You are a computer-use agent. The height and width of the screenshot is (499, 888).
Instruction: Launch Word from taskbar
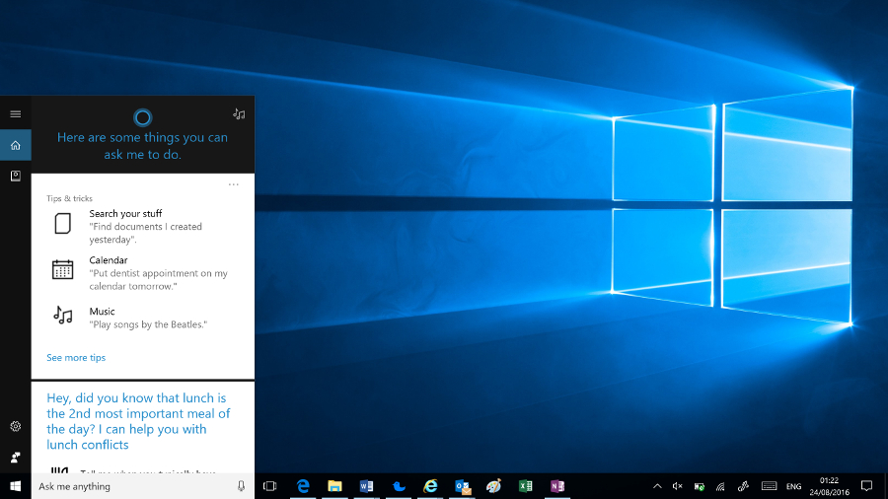click(x=366, y=486)
